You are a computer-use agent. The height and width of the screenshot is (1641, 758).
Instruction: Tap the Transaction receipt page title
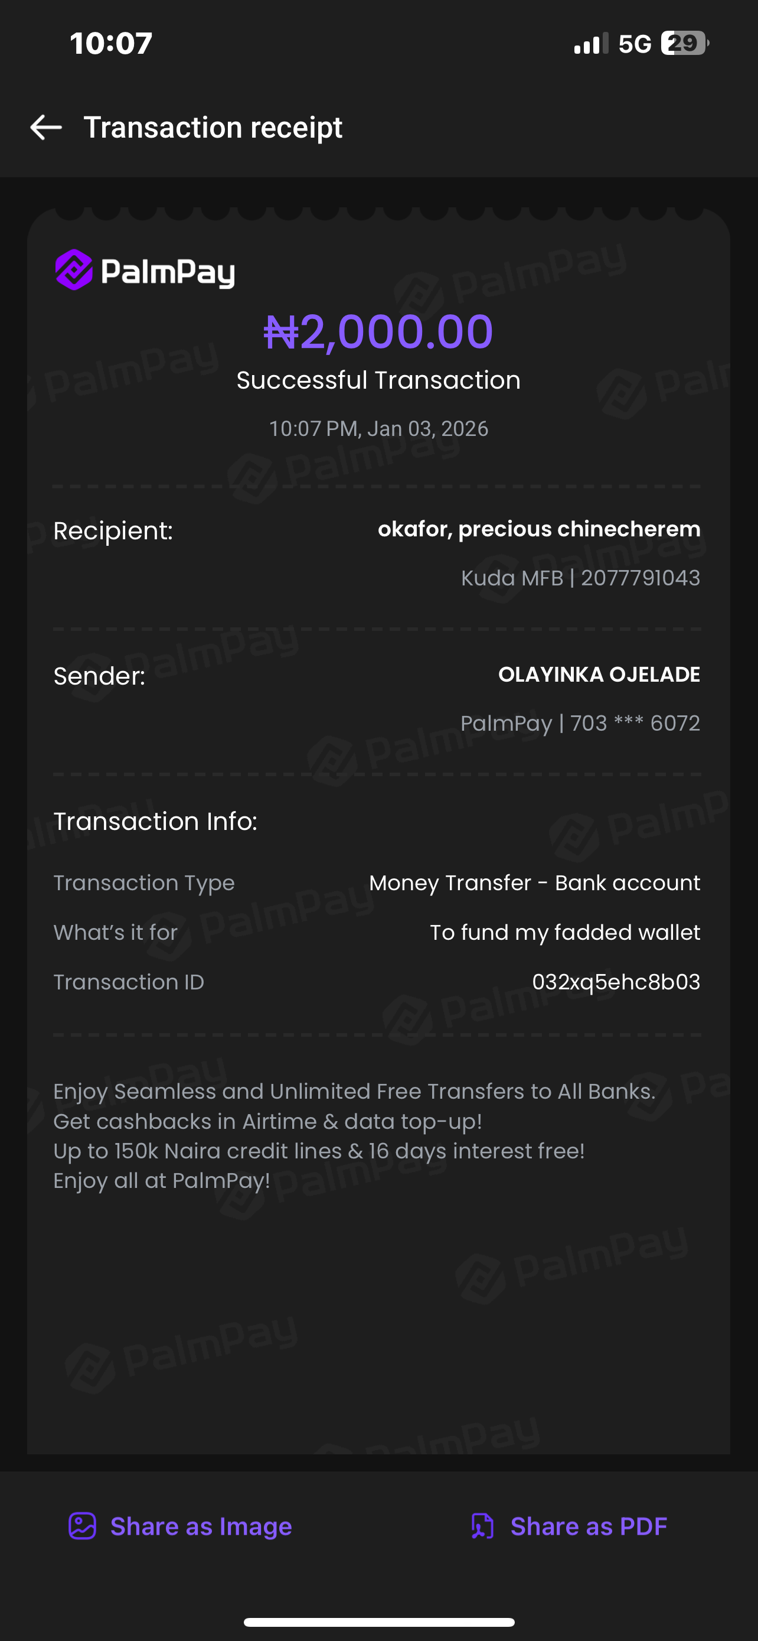(213, 128)
